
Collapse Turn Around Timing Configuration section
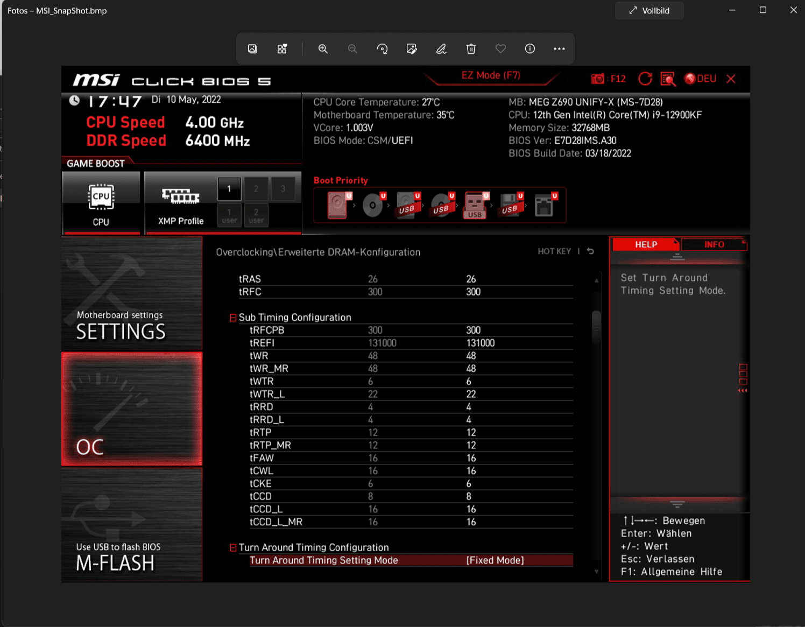coord(233,548)
